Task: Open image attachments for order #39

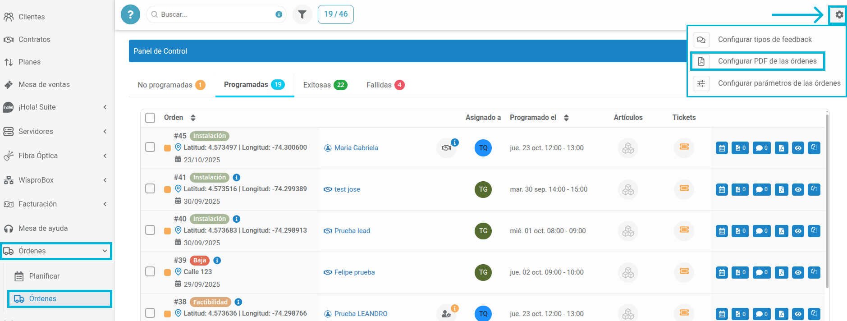Action: (740, 272)
